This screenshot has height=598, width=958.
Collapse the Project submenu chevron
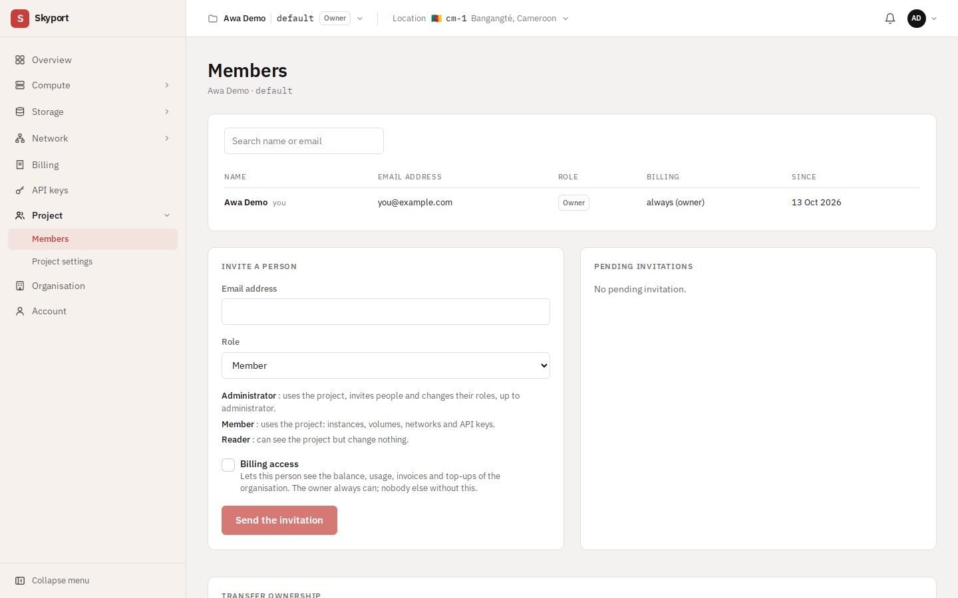point(167,215)
